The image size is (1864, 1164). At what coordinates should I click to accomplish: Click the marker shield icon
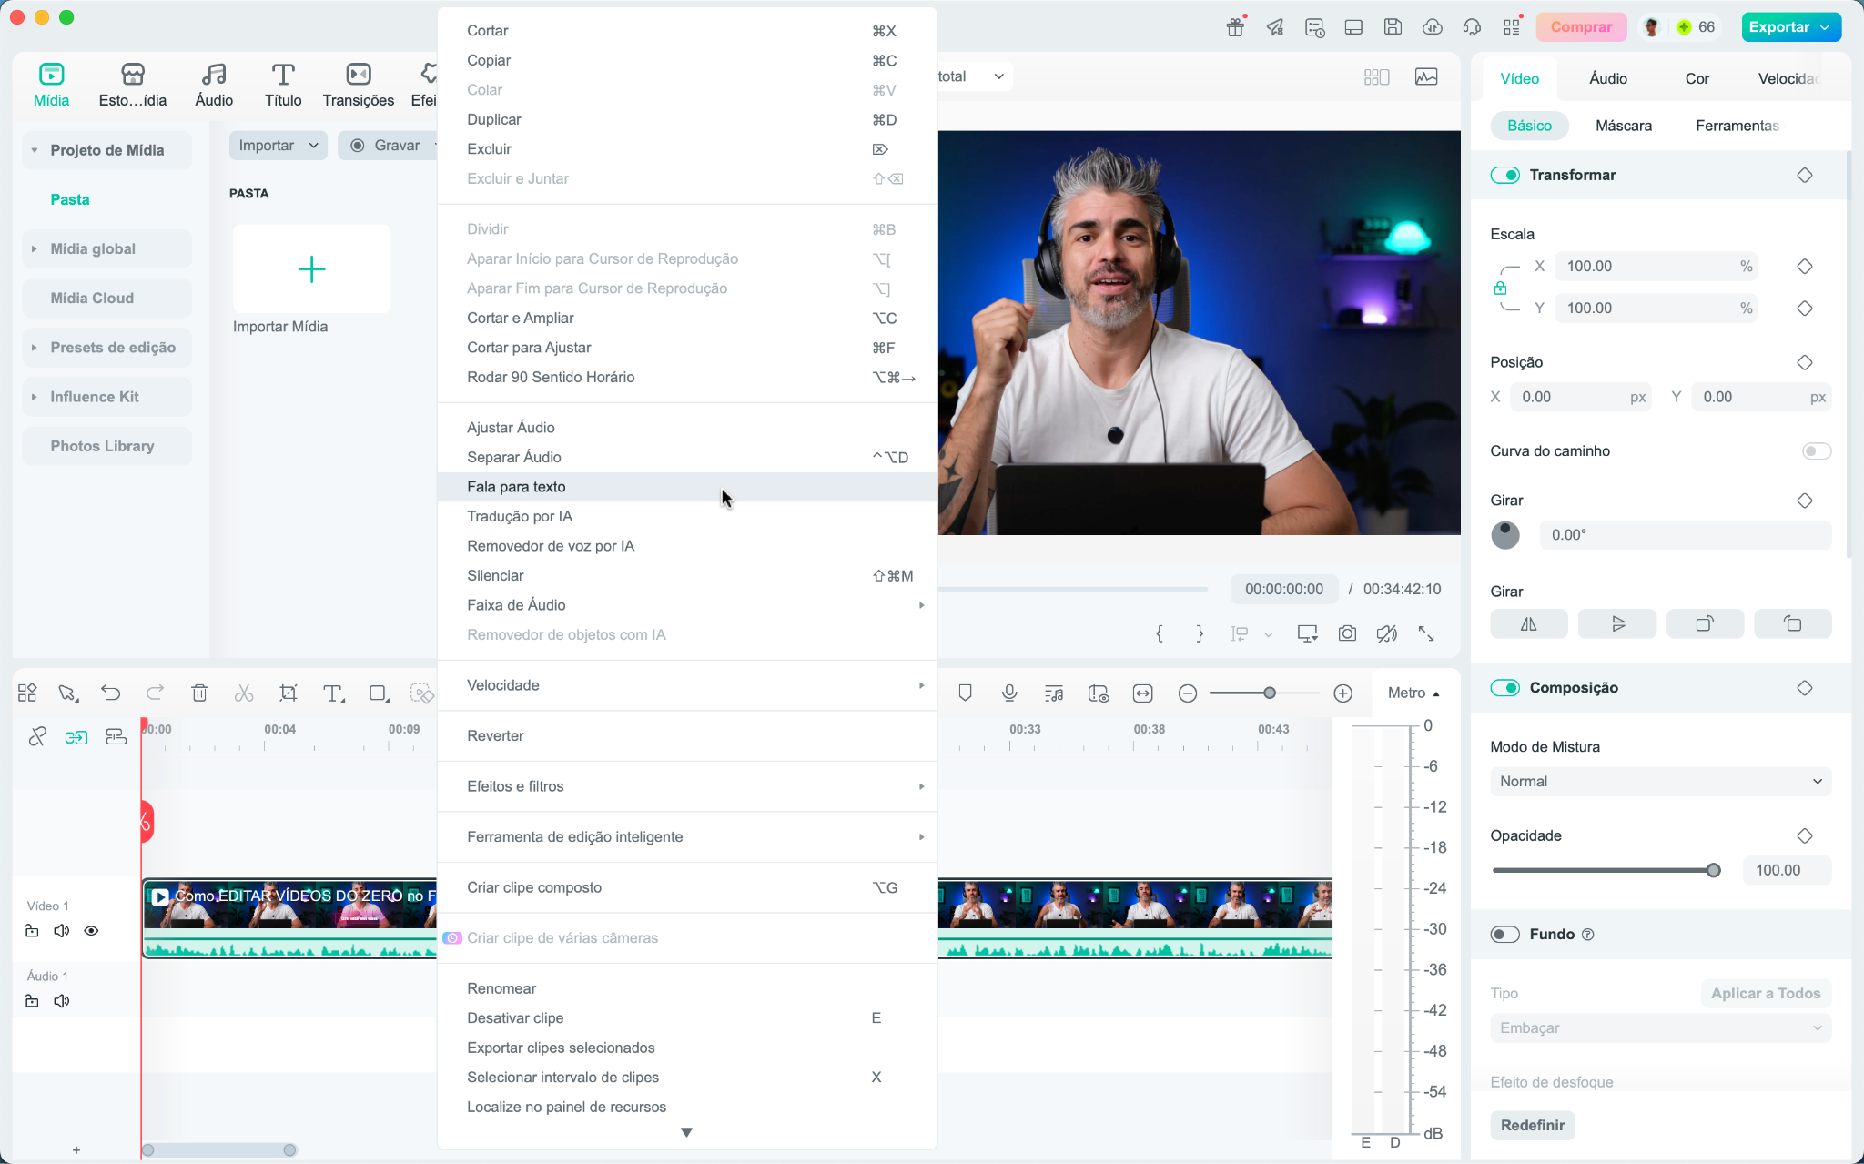click(966, 693)
